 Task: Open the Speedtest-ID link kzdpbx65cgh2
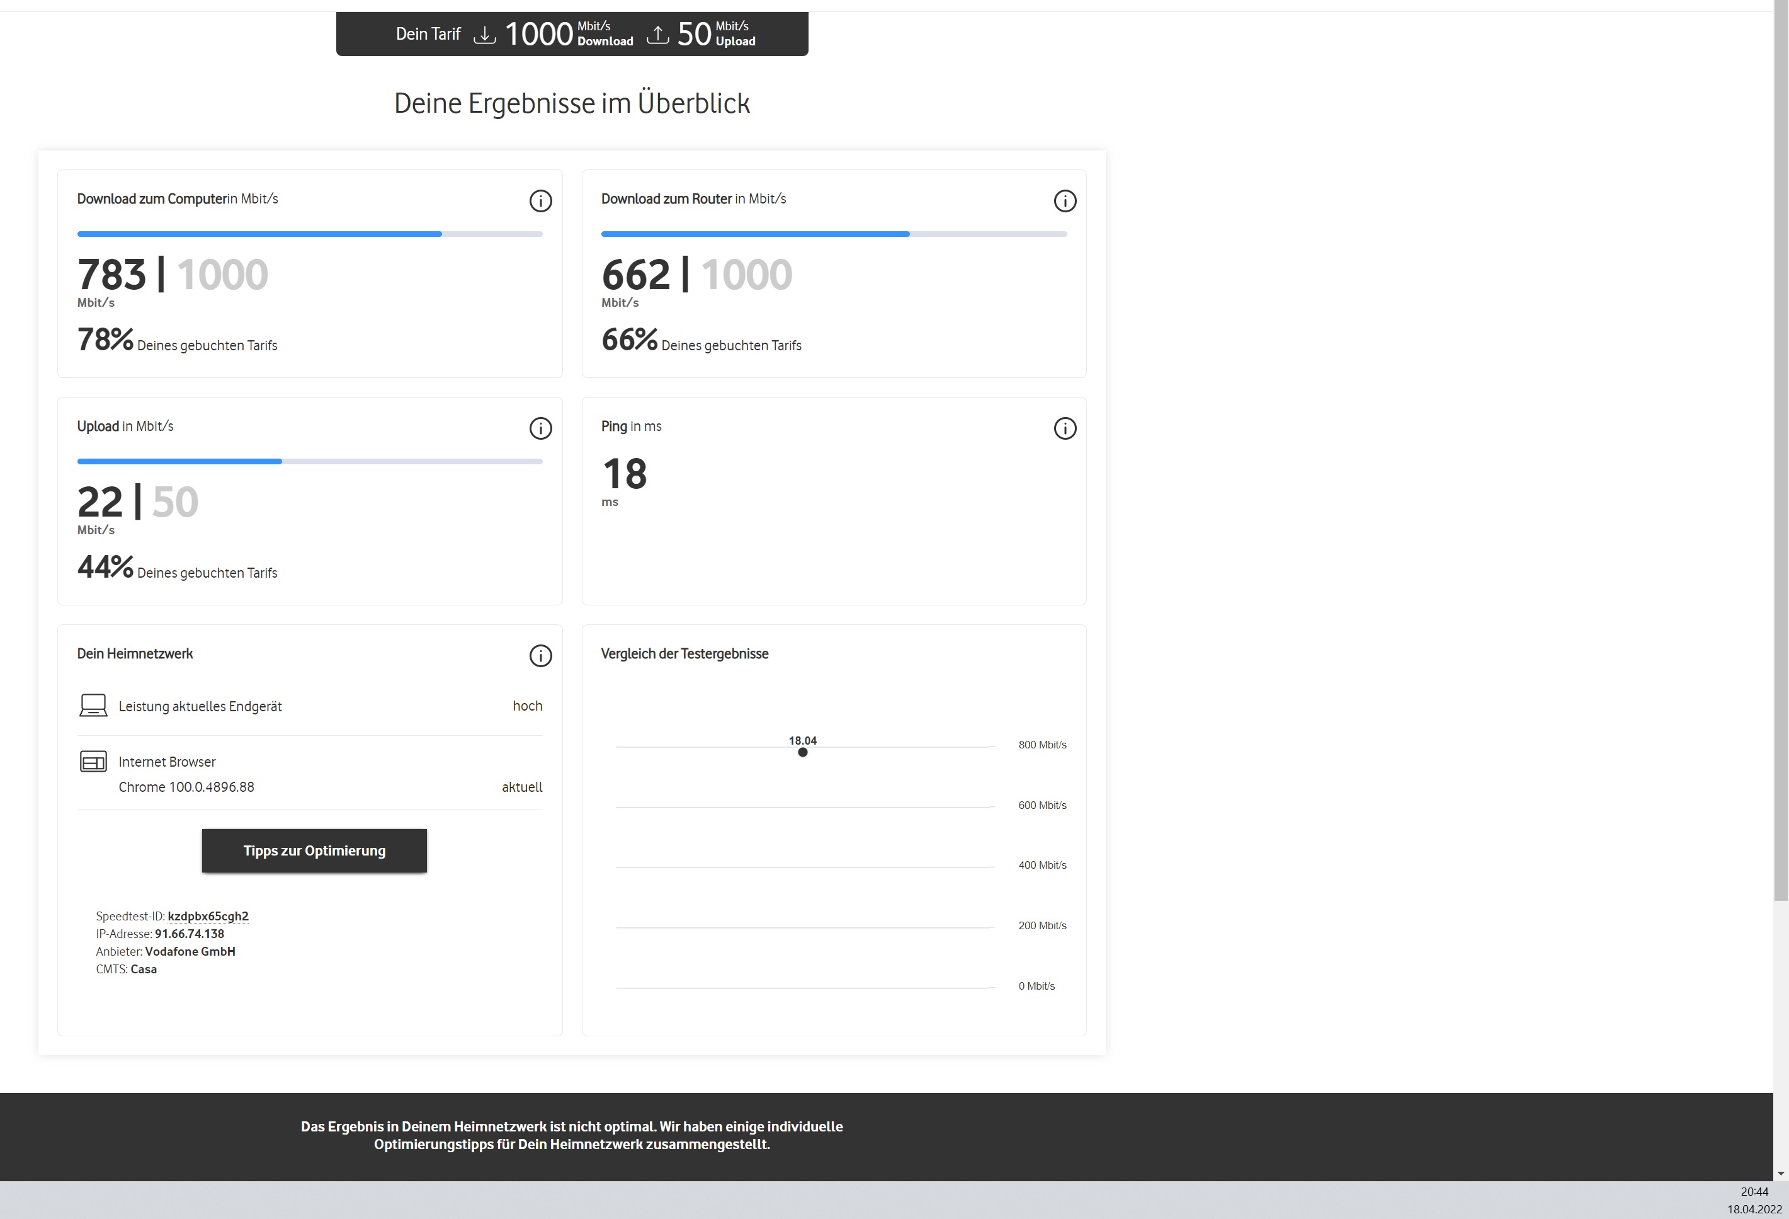point(208,915)
